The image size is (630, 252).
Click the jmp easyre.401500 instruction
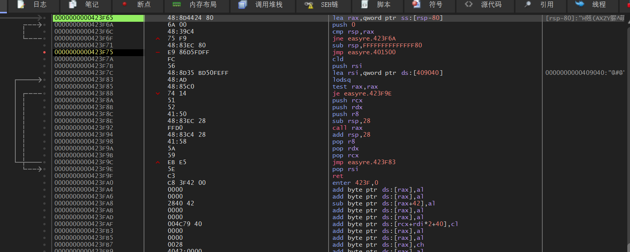pos(364,52)
